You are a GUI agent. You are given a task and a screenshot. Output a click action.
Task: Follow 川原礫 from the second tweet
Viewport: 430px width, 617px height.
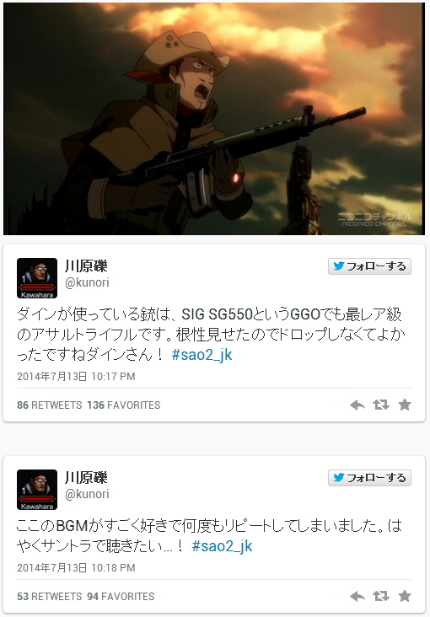point(369,478)
